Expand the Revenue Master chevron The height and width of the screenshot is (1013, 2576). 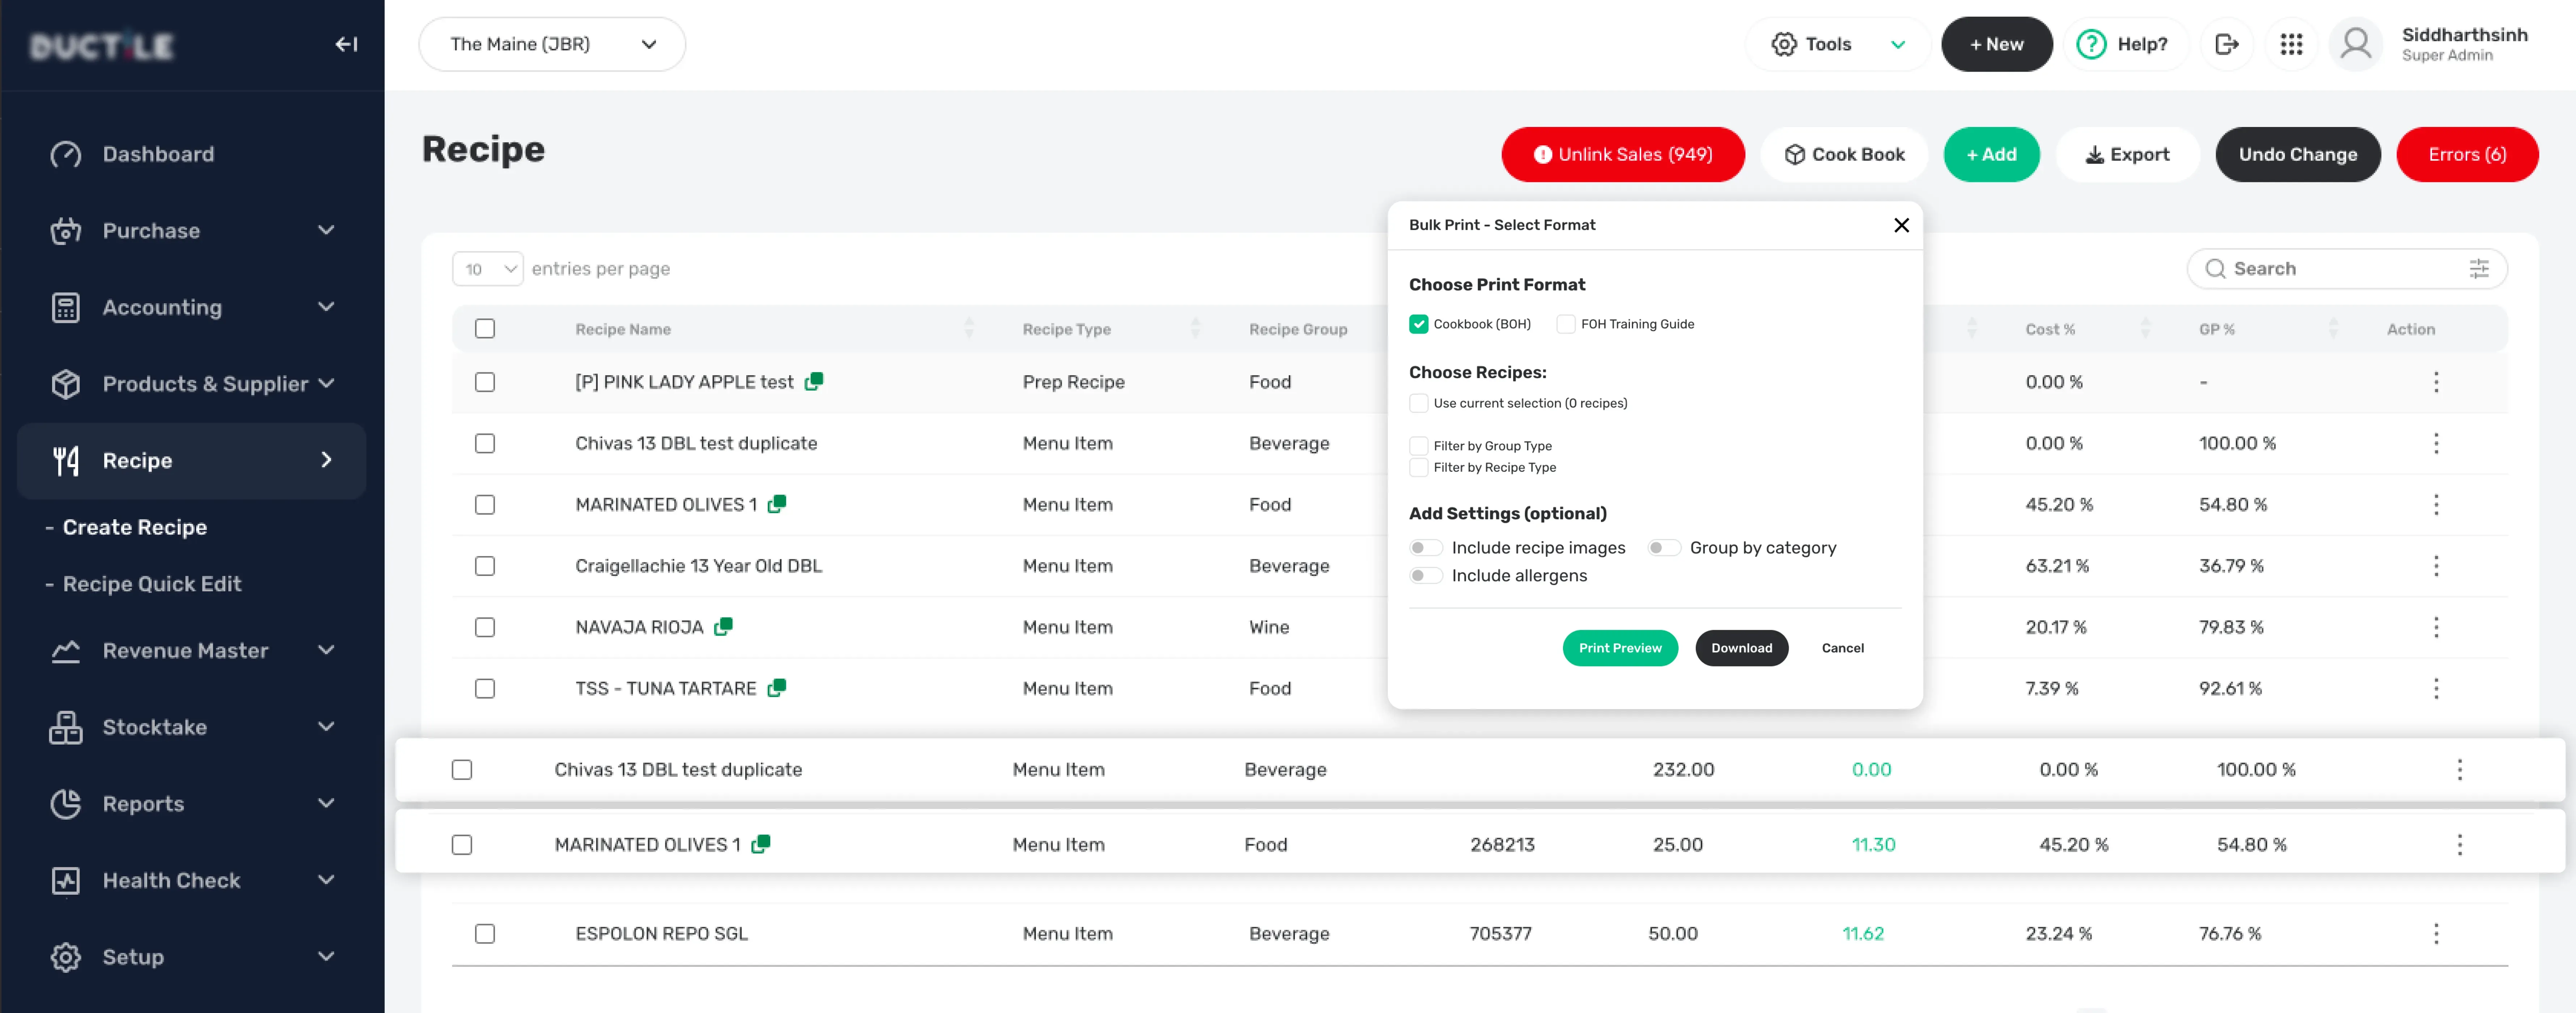click(x=326, y=650)
